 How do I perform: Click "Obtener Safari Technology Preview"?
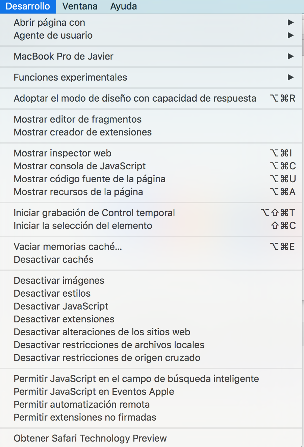pyautogui.click(x=90, y=438)
